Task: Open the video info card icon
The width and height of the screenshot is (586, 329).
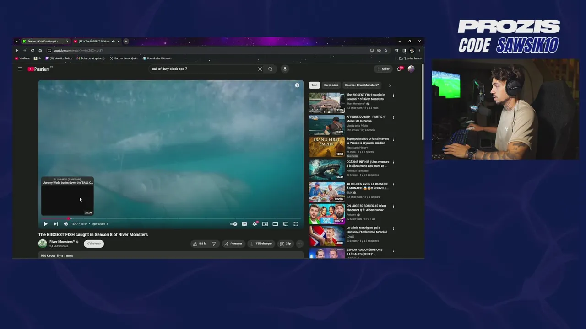Action: pyautogui.click(x=297, y=85)
